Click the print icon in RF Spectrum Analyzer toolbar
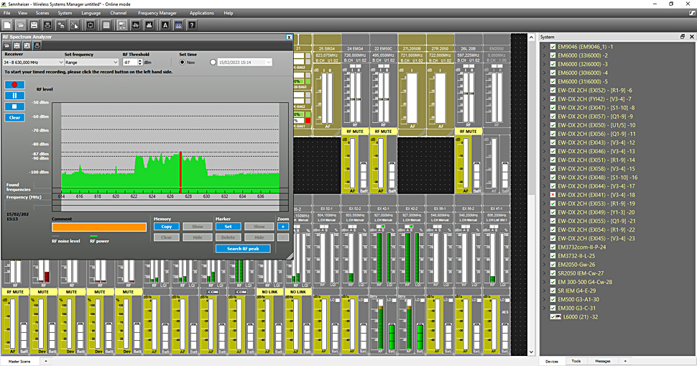Image resolution: width=697 pixels, height=366 pixels. coord(37,45)
